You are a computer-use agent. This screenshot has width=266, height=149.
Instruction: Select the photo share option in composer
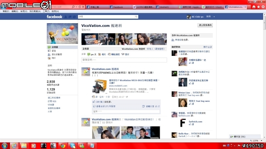coord(102,54)
